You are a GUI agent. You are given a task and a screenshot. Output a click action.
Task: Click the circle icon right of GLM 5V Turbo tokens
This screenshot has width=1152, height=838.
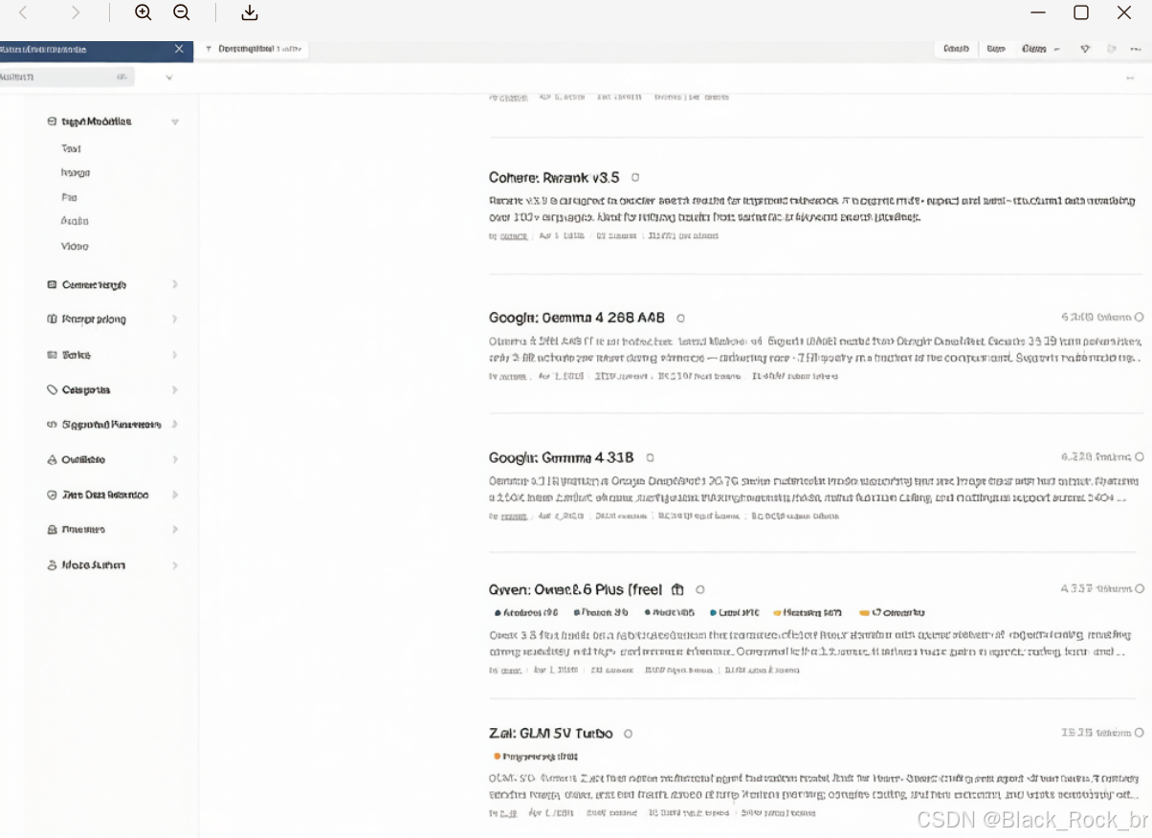1139,733
